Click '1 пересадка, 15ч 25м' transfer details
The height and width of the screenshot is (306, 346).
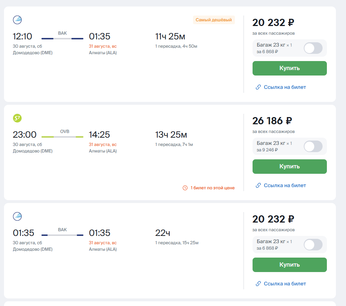[177, 243]
